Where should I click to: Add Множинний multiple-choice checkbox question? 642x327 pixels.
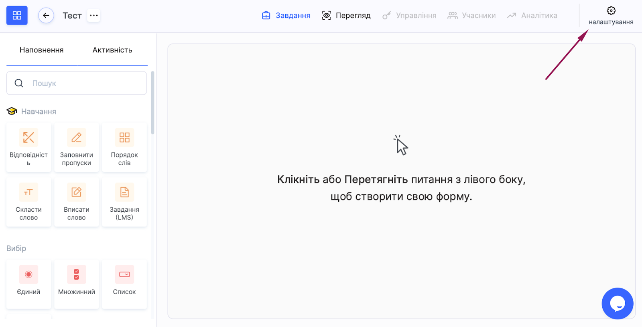pyautogui.click(x=76, y=284)
